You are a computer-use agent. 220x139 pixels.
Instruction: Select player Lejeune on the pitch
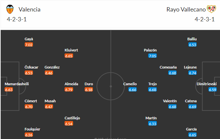tap(190, 67)
